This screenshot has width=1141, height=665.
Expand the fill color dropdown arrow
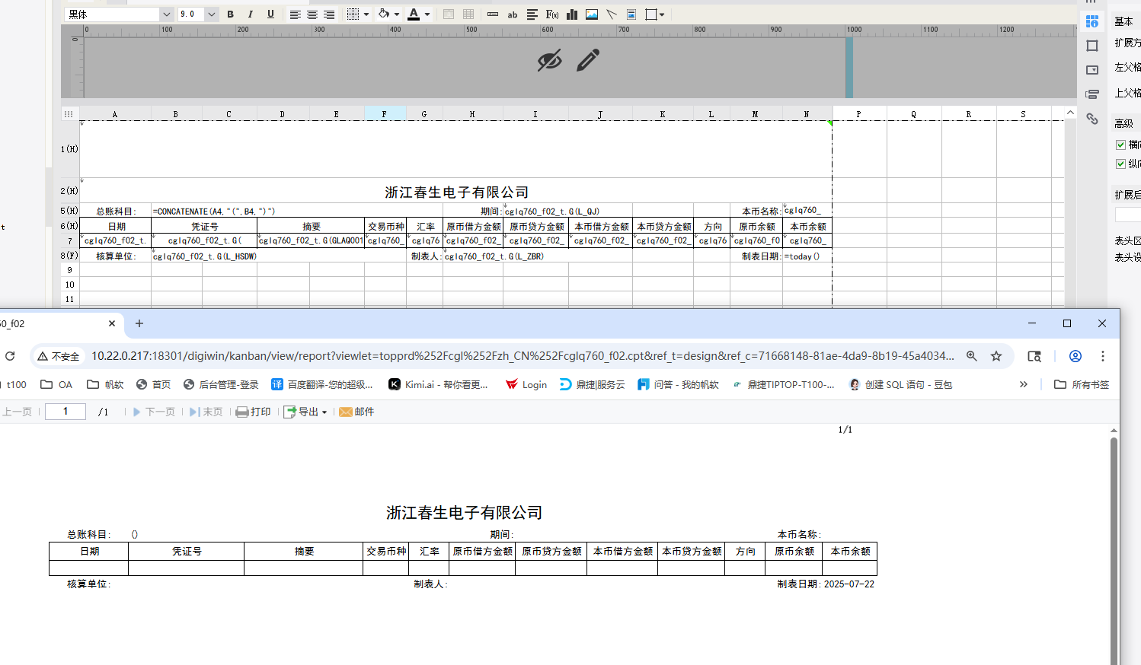pos(397,14)
